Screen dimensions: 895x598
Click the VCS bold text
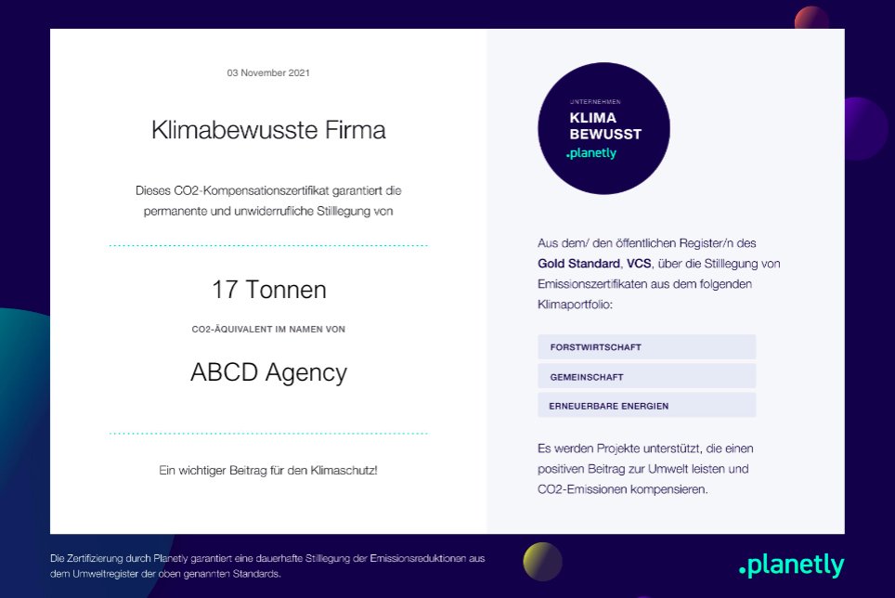(639, 264)
